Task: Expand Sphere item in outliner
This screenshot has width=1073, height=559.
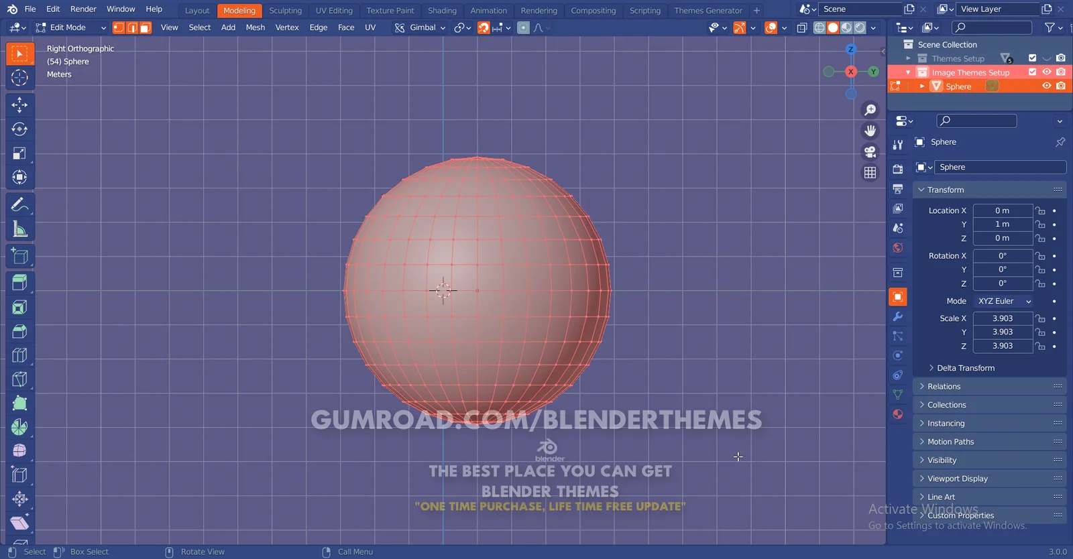Action: tap(922, 86)
